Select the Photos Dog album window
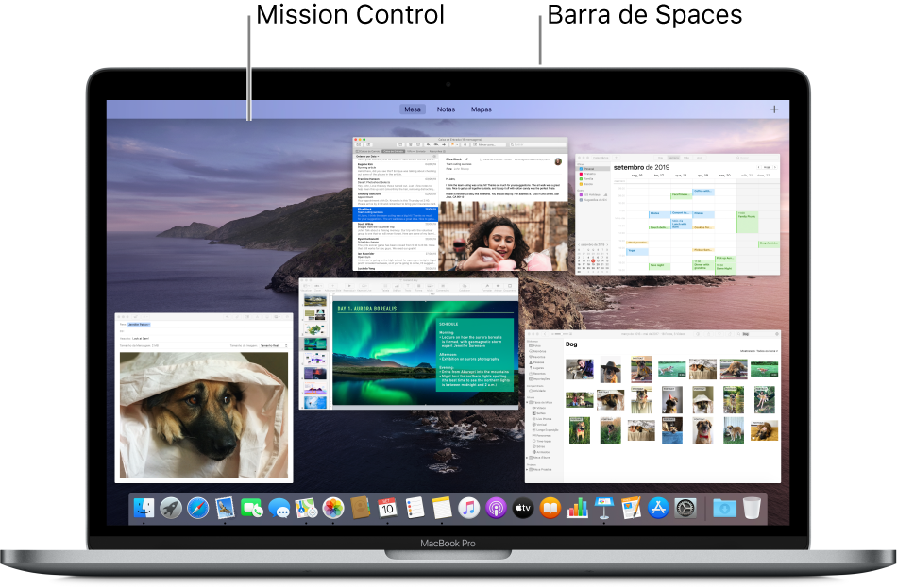This screenshot has width=897, height=587. tap(652, 407)
